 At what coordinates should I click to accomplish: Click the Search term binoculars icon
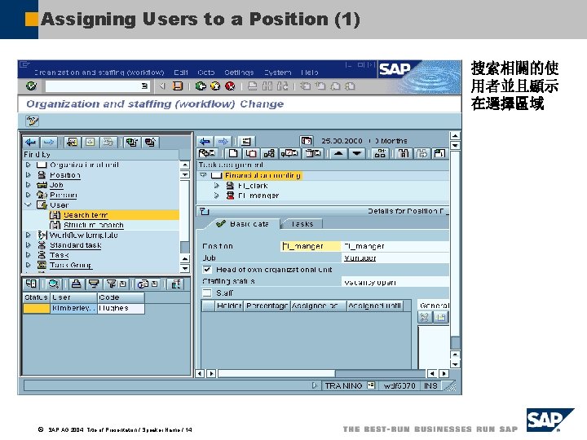55,215
